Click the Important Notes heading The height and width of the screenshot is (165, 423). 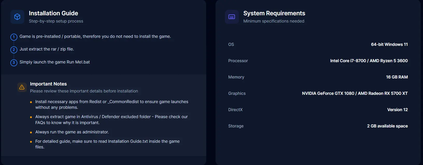pos(48,84)
